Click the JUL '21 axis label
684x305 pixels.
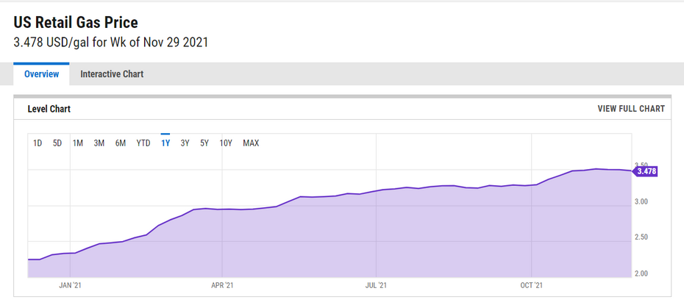pyautogui.click(x=376, y=285)
